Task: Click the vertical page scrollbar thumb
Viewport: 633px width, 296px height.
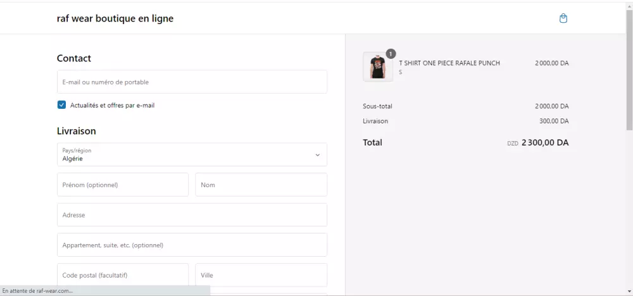Action: (629, 70)
